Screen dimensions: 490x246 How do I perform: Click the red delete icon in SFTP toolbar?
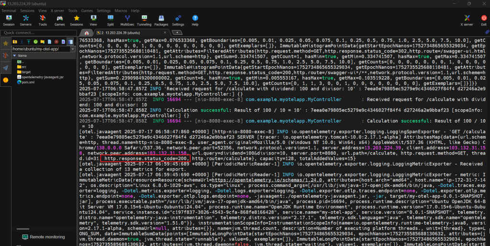tap(56, 41)
